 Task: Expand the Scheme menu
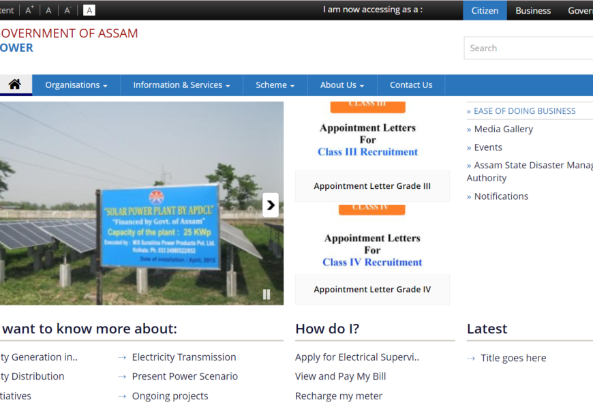click(275, 85)
